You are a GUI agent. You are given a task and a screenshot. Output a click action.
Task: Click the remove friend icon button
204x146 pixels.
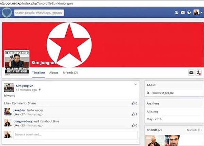[199, 72]
